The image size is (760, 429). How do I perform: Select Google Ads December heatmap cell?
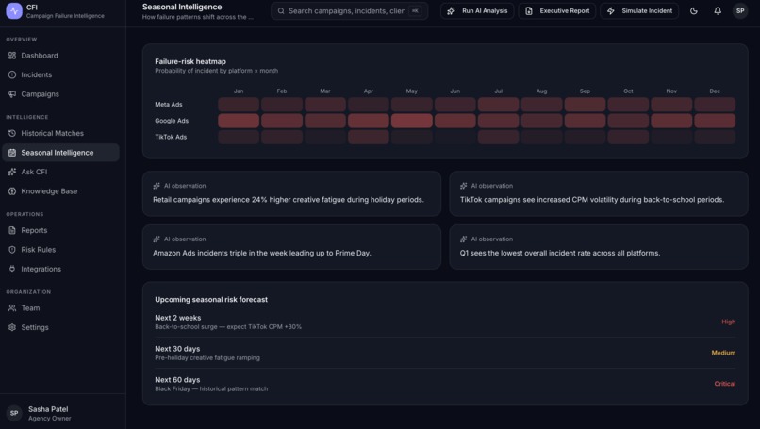click(x=715, y=121)
